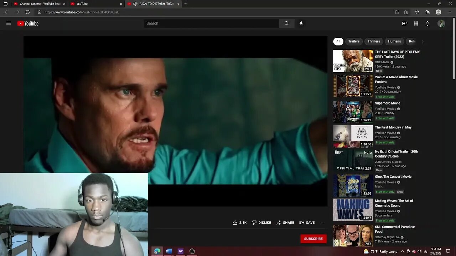Dislike the video
Image resolution: width=456 pixels, height=256 pixels.
[261, 223]
